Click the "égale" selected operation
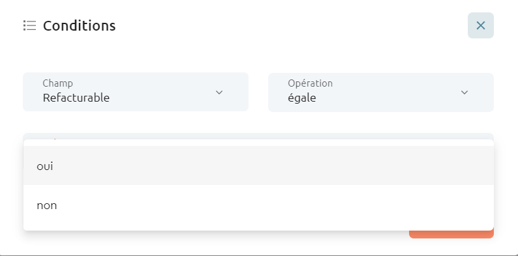518x256 pixels. [302, 98]
